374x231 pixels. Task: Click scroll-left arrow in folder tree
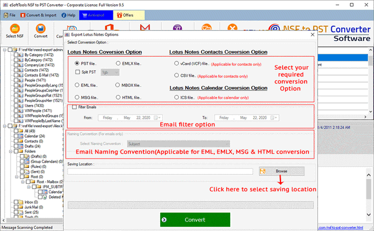[x=4, y=220]
